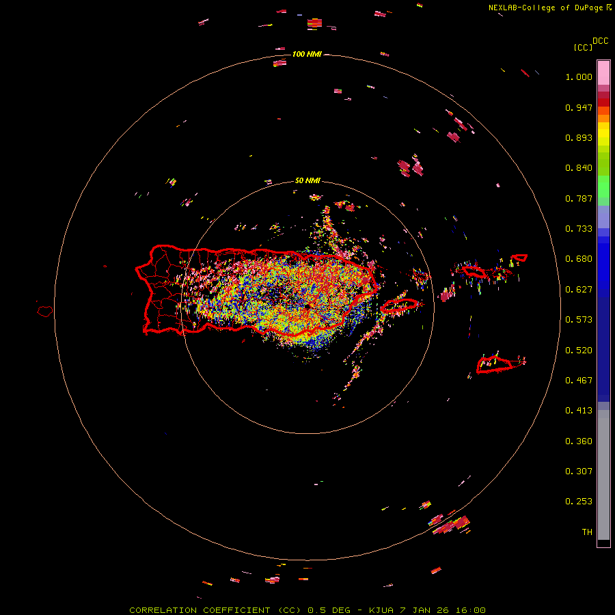Click the 0.360 scale value
This screenshot has height=615, width=615.
pos(579,441)
